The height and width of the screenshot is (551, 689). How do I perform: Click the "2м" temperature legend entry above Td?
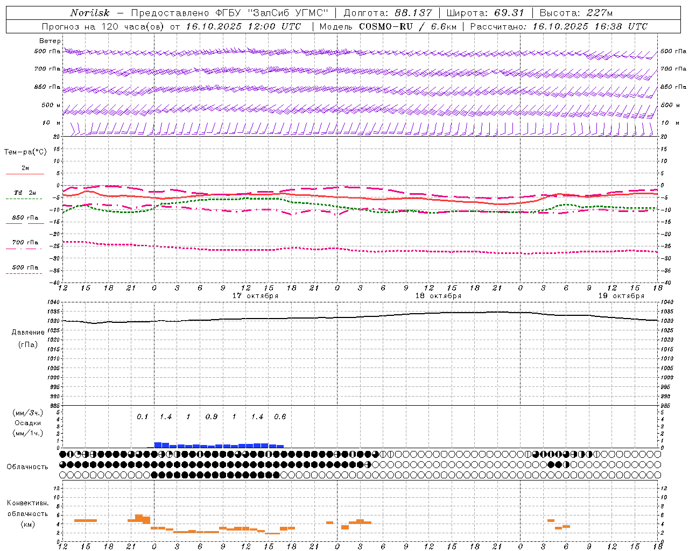25,168
